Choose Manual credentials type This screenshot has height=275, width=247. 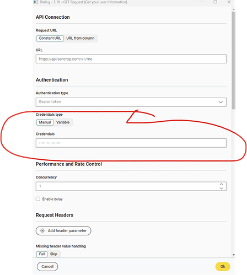45,122
